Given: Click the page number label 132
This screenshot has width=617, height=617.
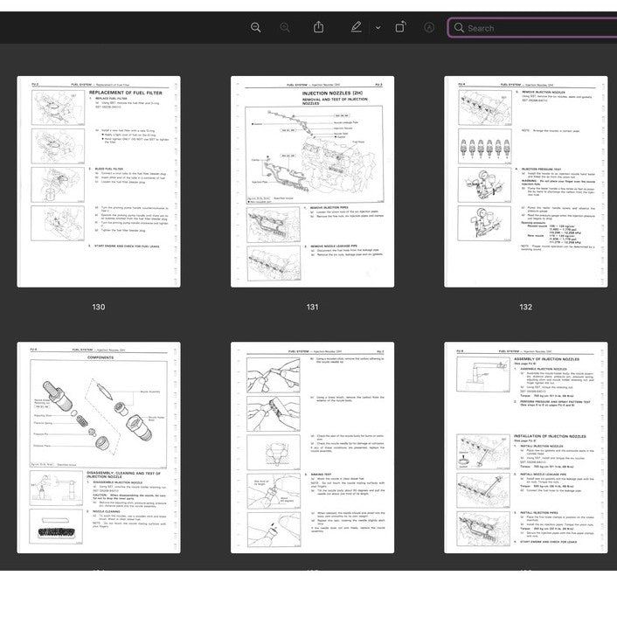Looking at the screenshot, I should coord(525,307).
